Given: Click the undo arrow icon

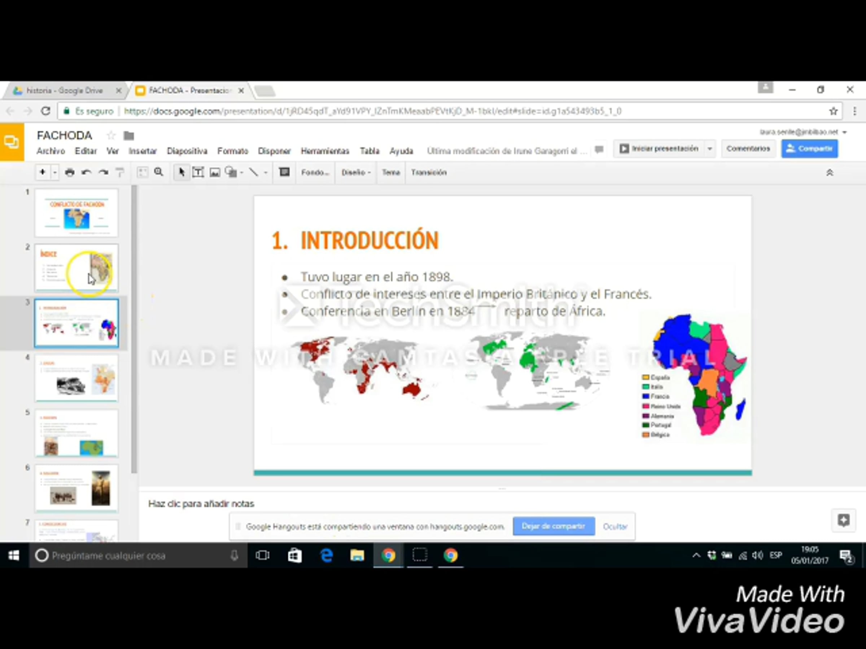Looking at the screenshot, I should click(x=87, y=172).
